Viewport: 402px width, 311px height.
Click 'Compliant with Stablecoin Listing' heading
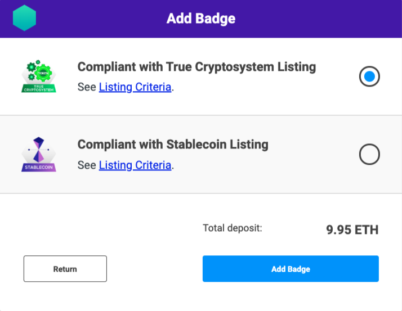coord(173,145)
